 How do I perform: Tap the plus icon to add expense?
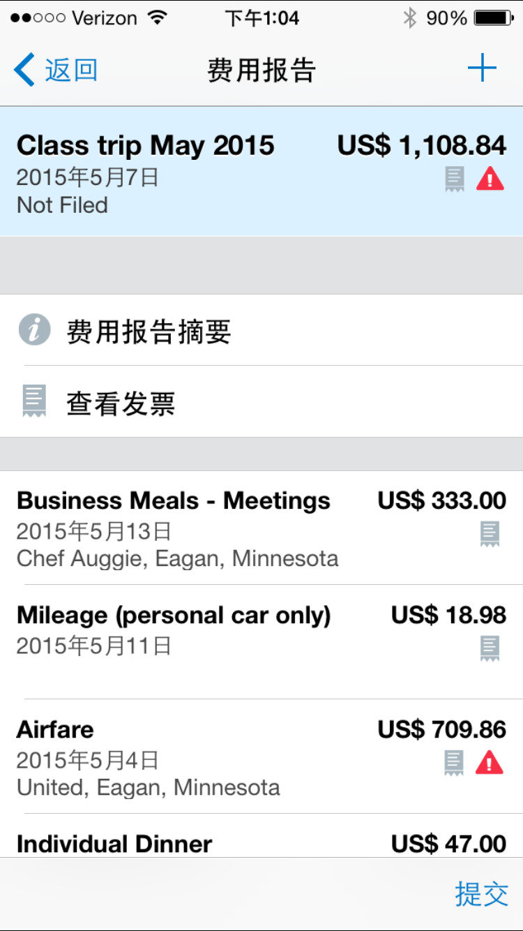point(482,69)
